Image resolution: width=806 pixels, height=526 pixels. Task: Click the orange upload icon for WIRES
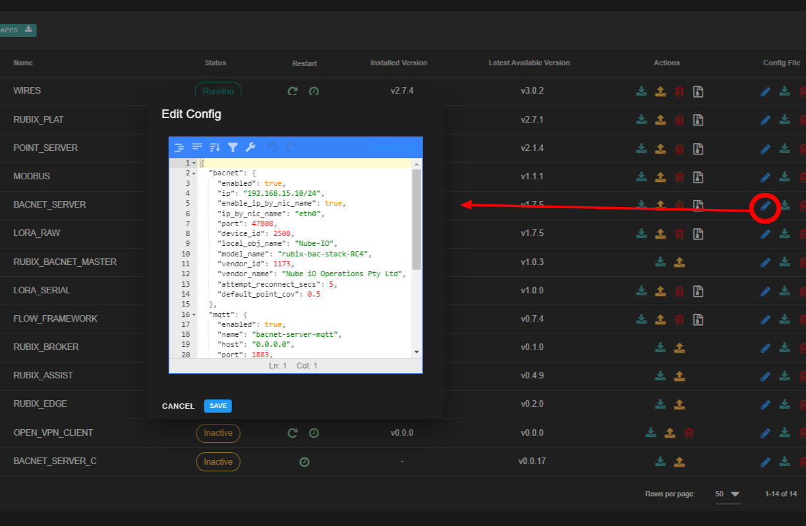(x=660, y=91)
